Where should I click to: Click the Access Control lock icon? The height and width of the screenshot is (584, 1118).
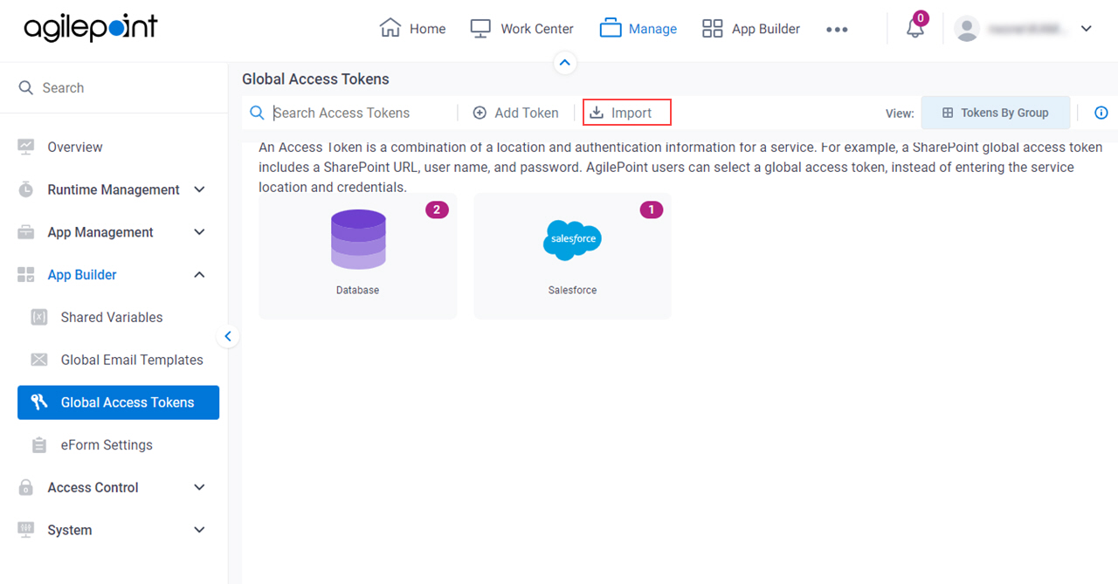[x=26, y=488]
